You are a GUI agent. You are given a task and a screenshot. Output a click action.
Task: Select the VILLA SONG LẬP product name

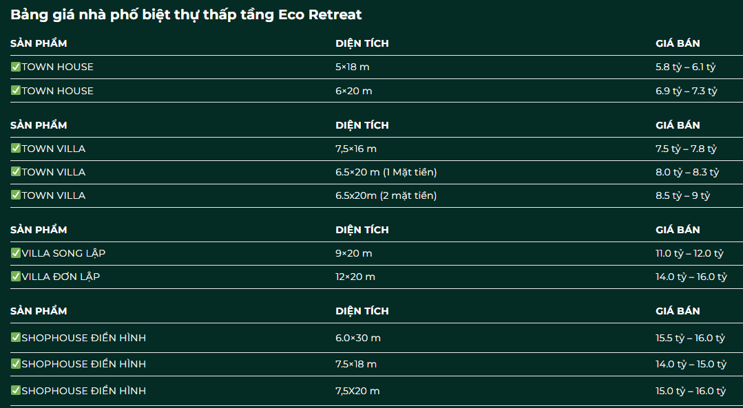coord(63,253)
